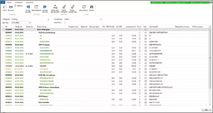Click the Gruppencode column header
The width and height of the screenshot is (213, 113).
pos(74,27)
